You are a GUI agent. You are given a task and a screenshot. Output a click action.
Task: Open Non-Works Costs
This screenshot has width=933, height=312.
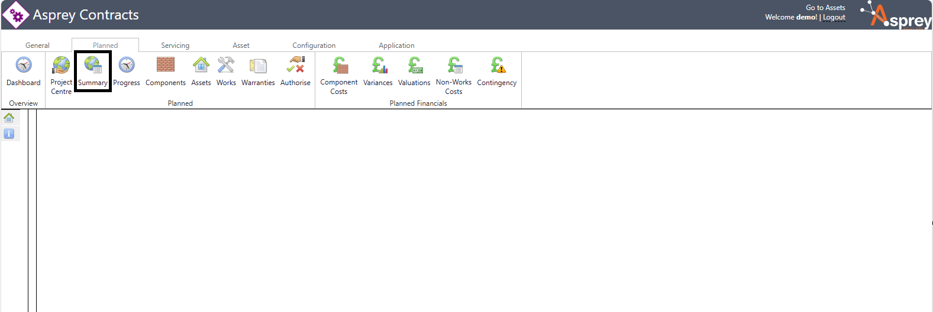coord(454,65)
